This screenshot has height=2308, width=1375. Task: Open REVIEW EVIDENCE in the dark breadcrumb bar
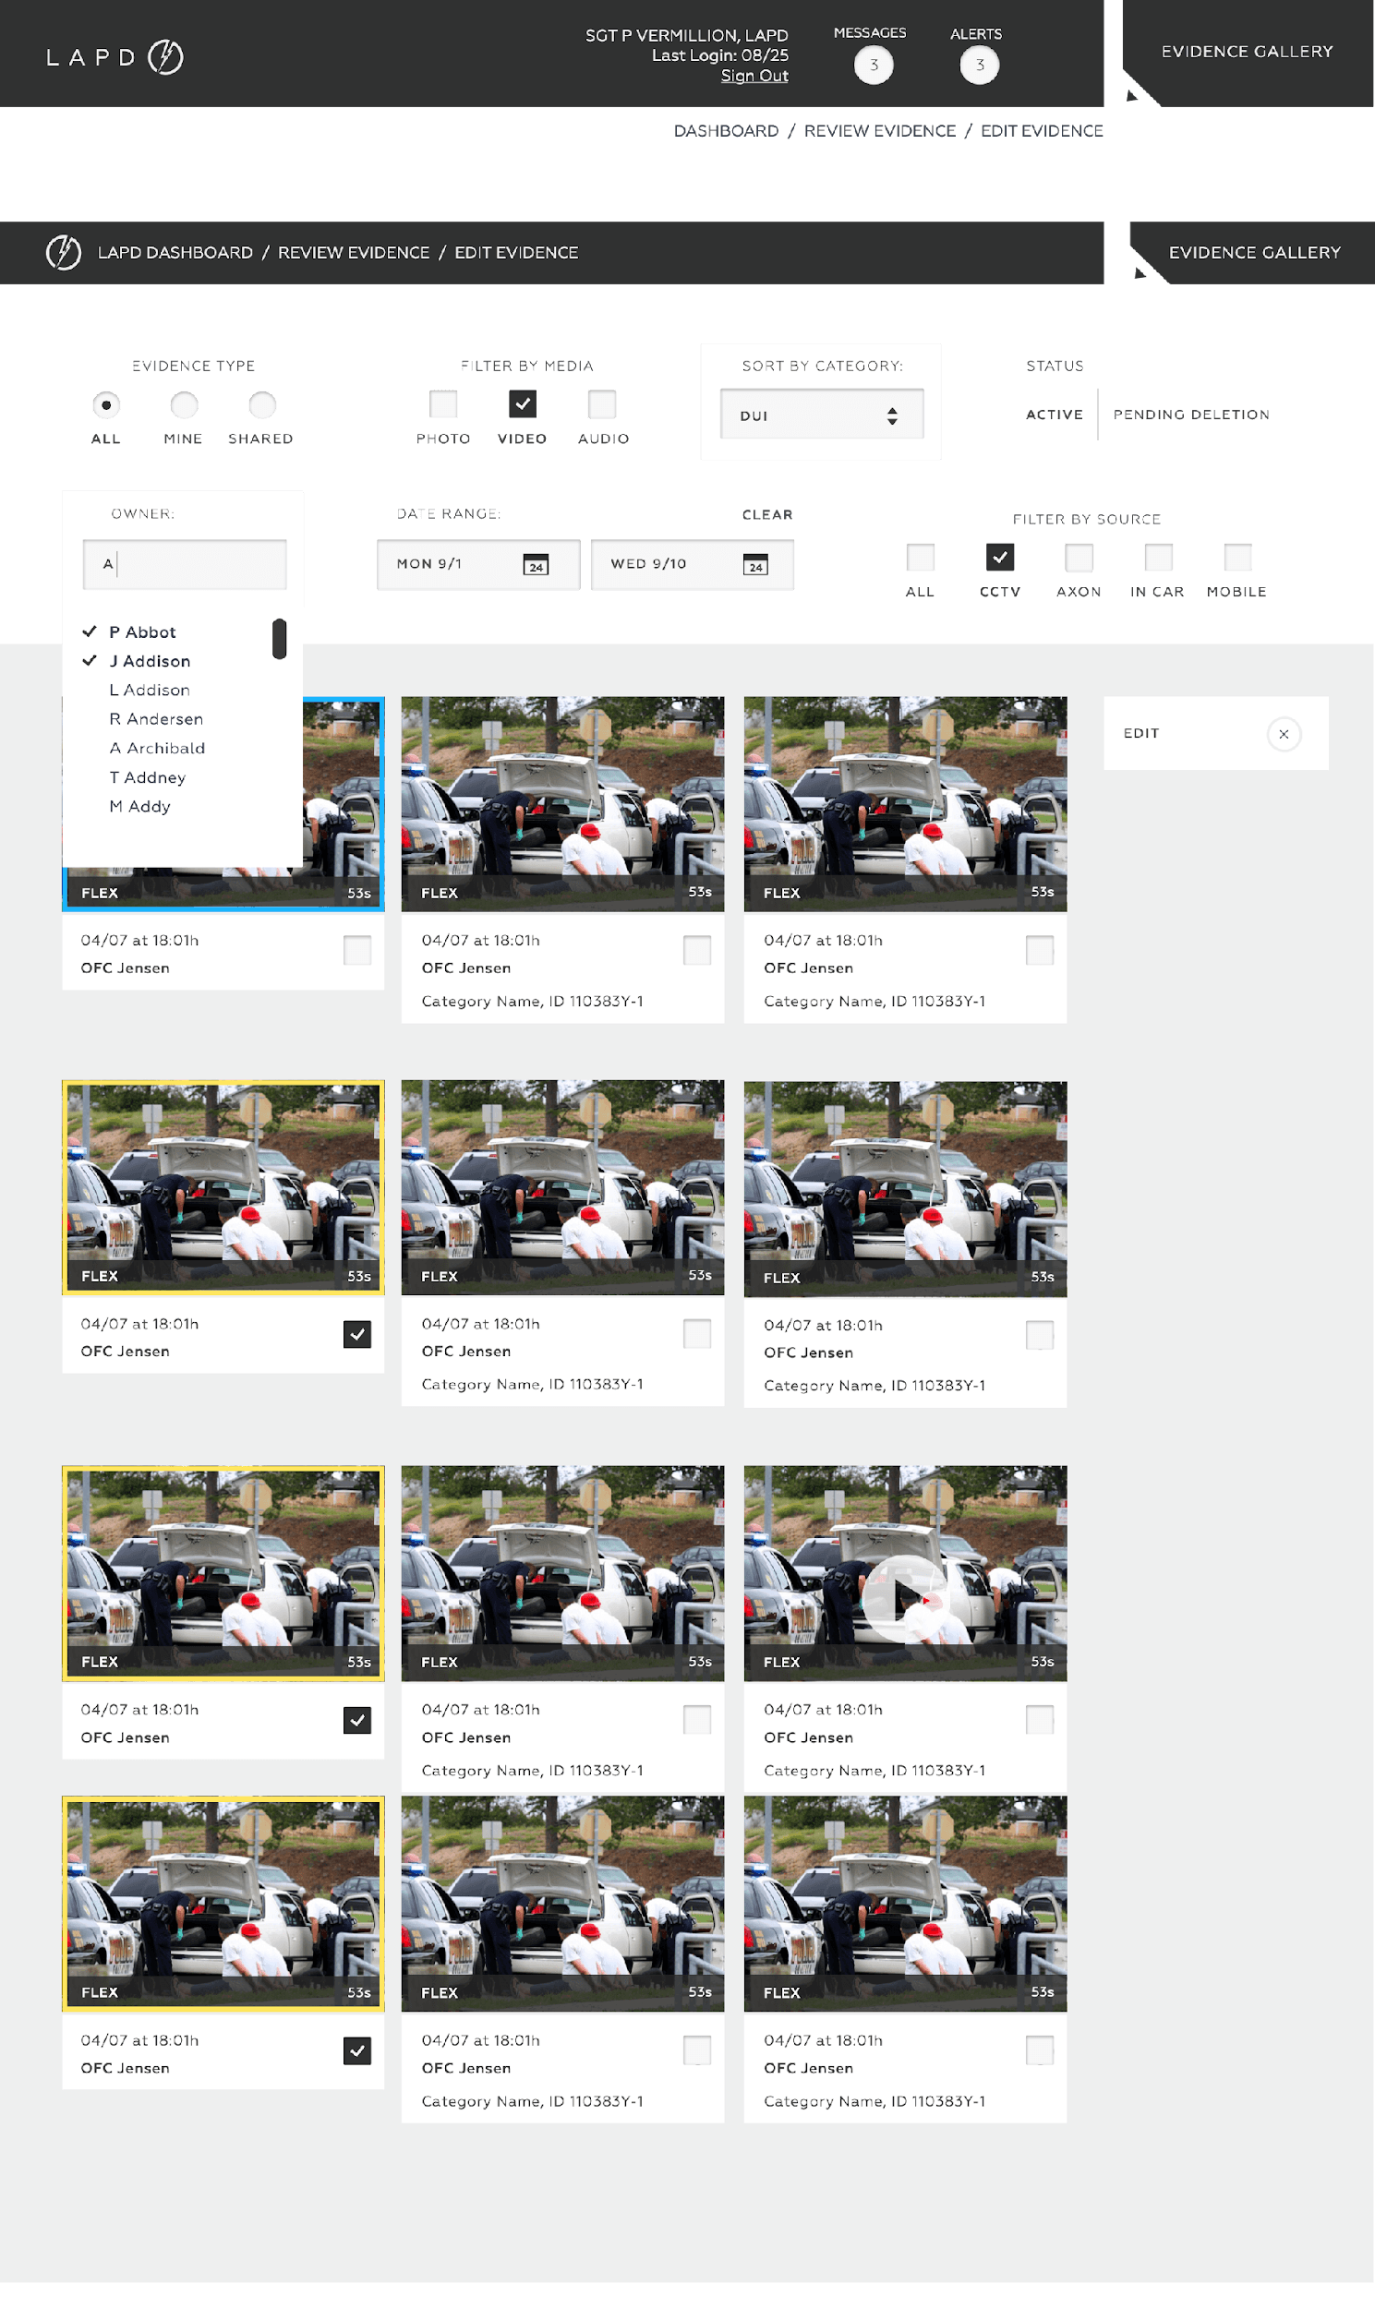point(353,252)
